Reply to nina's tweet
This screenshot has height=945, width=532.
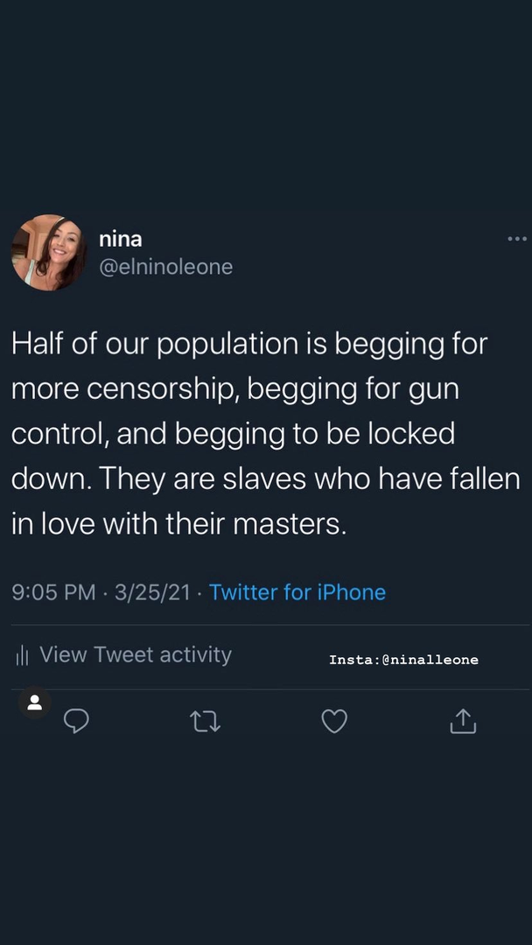pos(77,721)
